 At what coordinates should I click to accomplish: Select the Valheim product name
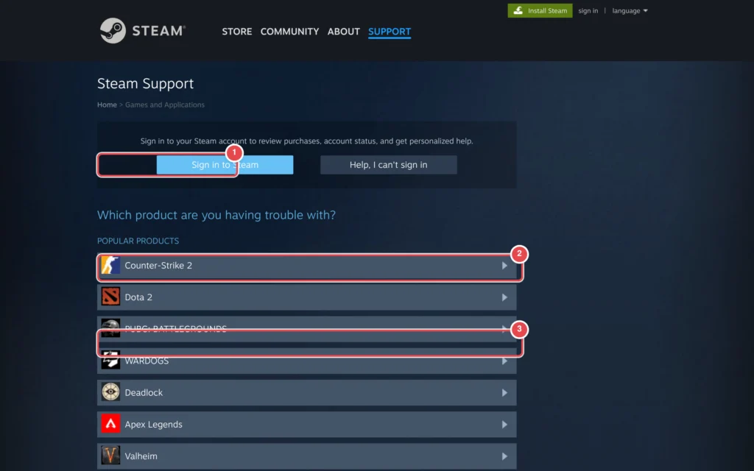[141, 456]
